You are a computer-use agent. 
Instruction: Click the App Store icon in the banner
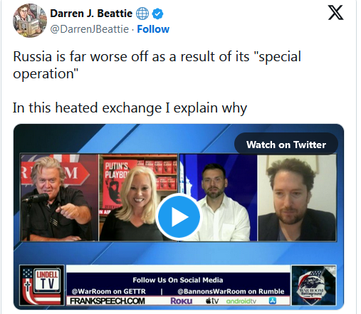tap(273, 301)
